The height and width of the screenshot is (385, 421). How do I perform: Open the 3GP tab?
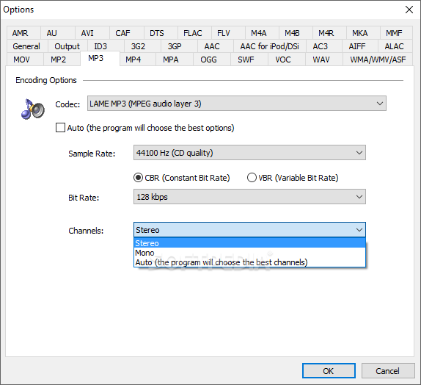pos(180,46)
